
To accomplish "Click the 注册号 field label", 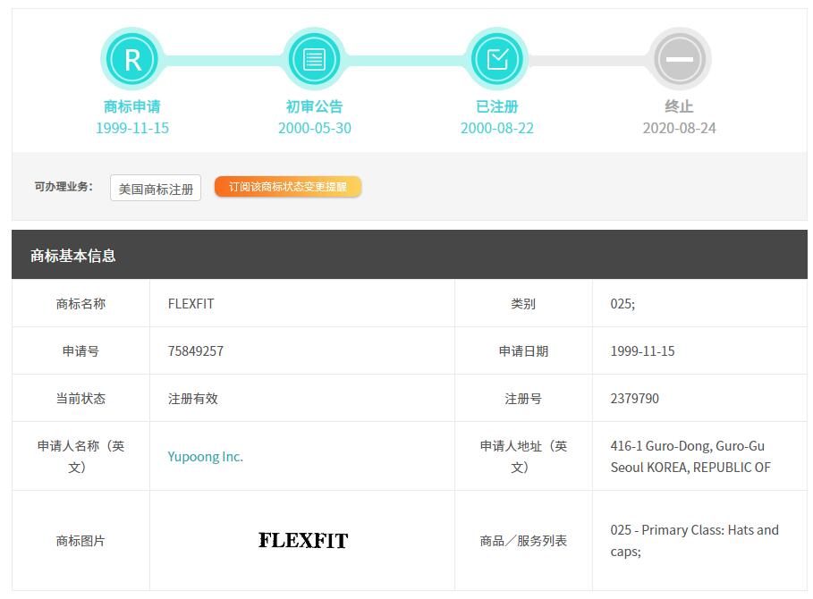I will pos(523,399).
